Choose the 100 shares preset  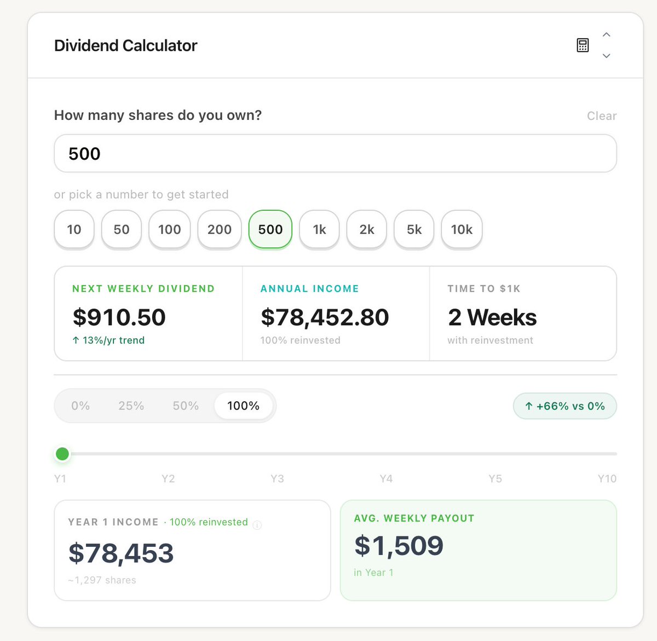pyautogui.click(x=170, y=229)
